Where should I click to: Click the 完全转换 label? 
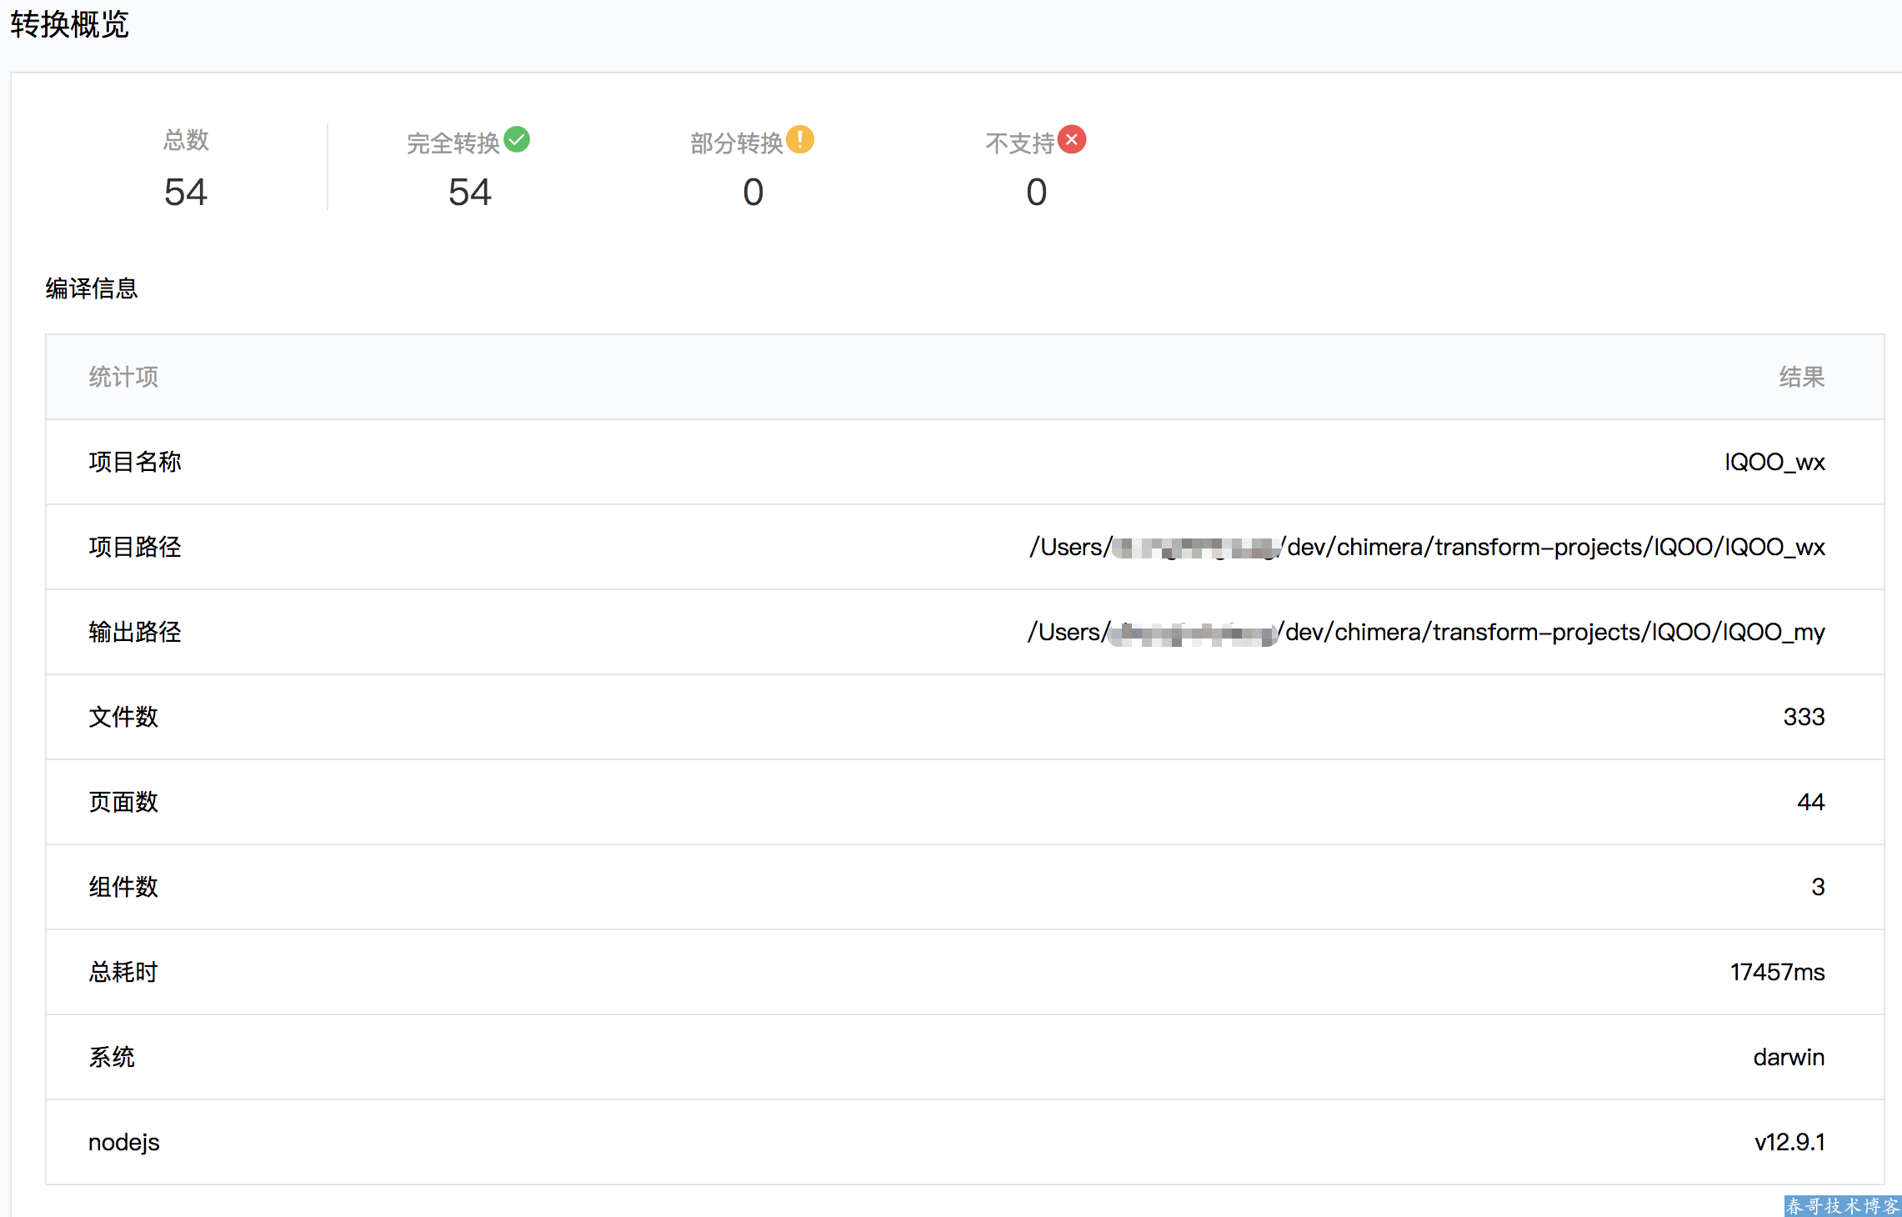(453, 143)
